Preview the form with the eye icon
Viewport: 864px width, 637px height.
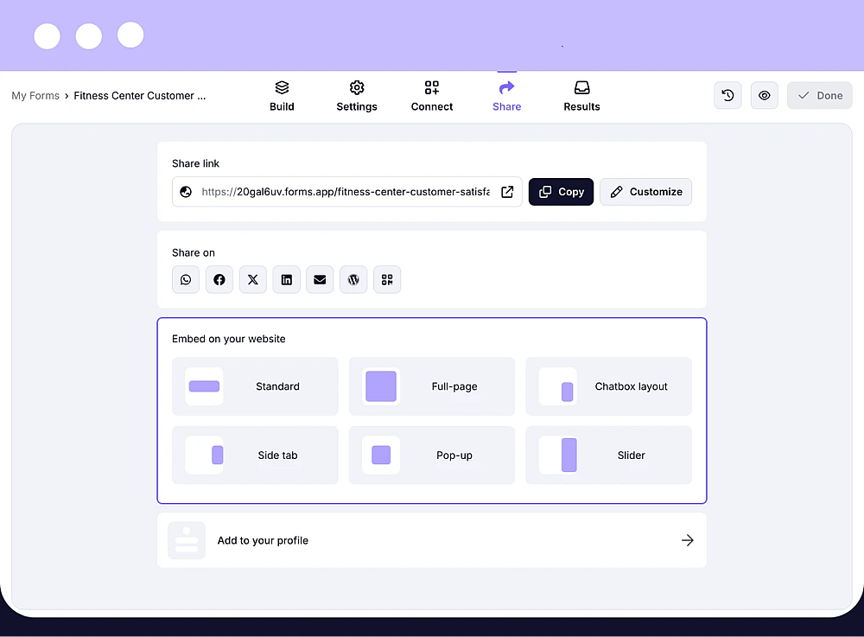[765, 95]
